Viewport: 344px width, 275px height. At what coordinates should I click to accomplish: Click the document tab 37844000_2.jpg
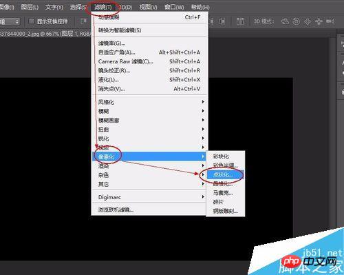click(x=45, y=34)
